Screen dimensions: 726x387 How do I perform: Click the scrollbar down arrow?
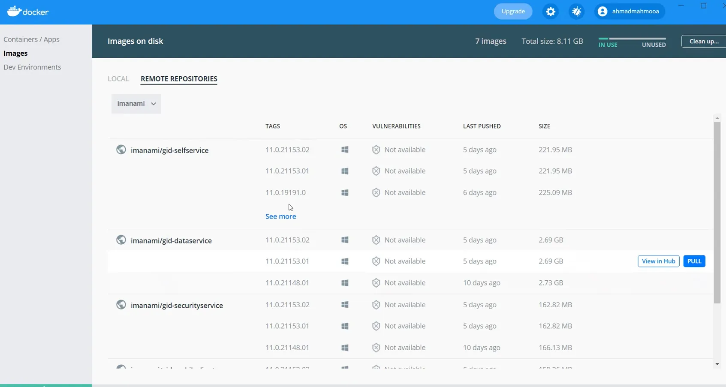pos(717,364)
